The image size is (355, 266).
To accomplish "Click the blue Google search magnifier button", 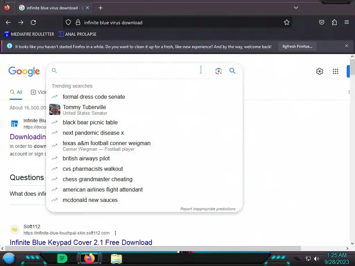I will (x=232, y=71).
